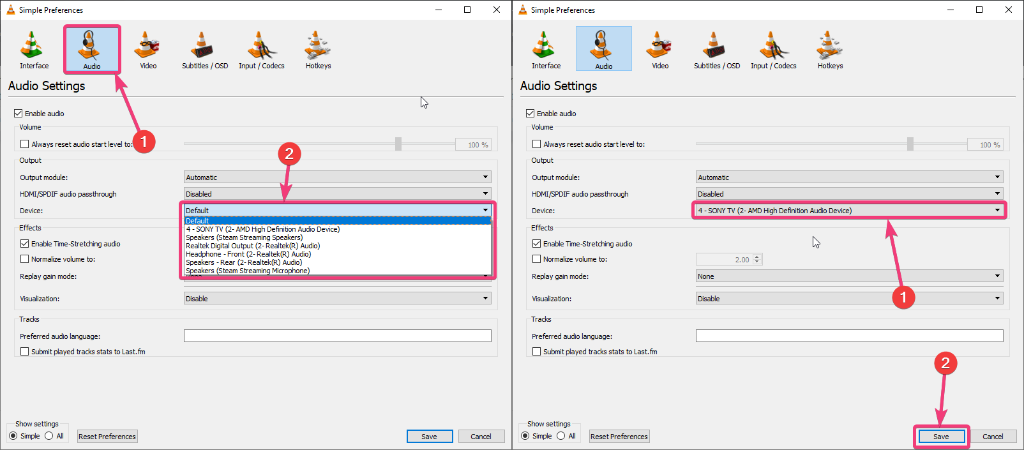Click 100 % volume field in right window
The height and width of the screenshot is (450, 1024).
985,144
